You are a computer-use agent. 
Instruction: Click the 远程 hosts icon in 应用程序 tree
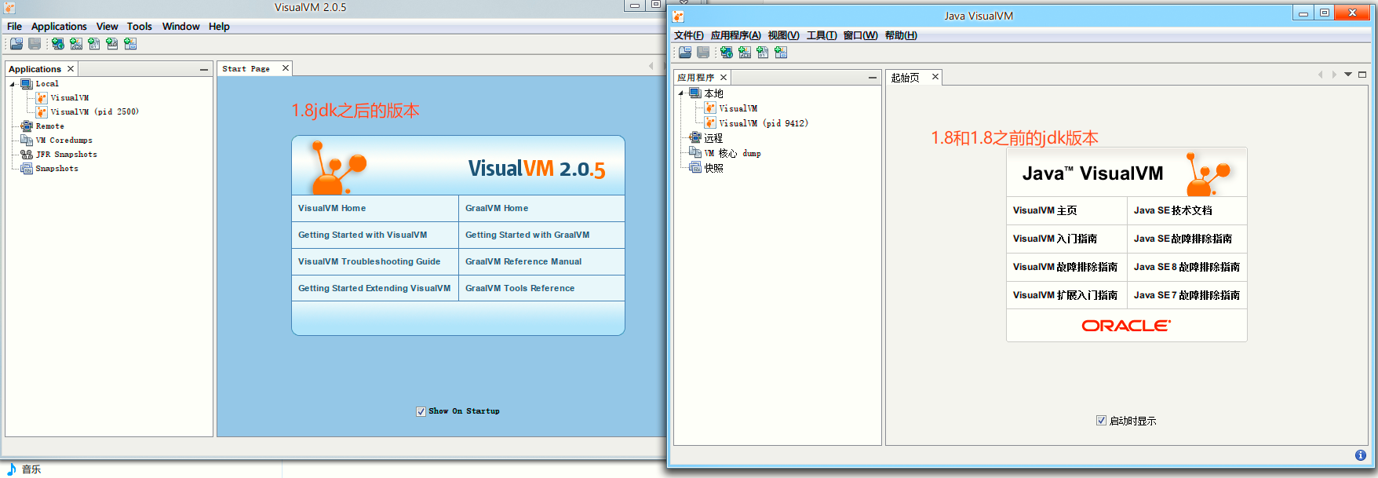[695, 138]
